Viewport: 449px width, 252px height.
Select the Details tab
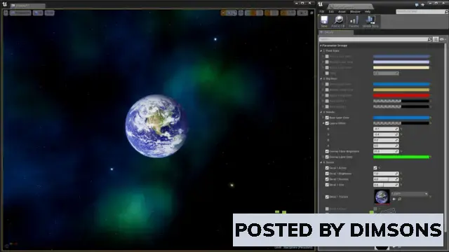click(336, 33)
